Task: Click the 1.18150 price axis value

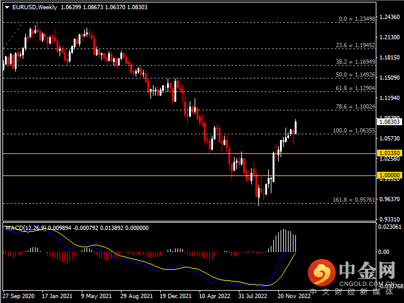Action: click(389, 58)
